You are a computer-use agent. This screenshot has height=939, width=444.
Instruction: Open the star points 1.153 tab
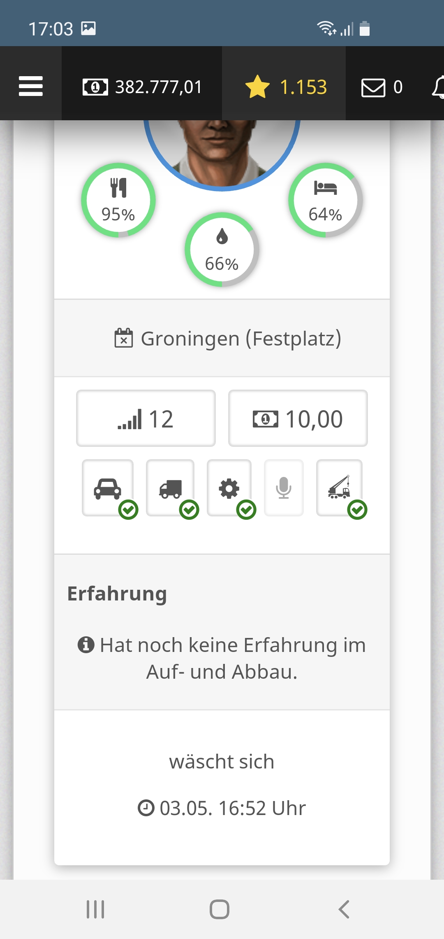coord(286,87)
